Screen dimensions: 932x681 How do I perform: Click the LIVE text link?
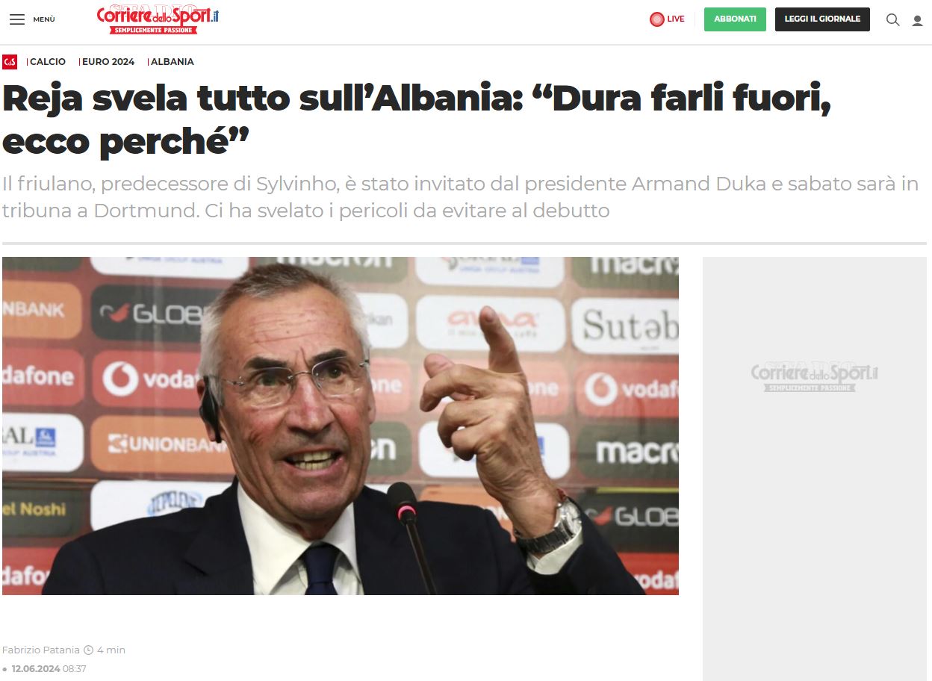pos(676,19)
